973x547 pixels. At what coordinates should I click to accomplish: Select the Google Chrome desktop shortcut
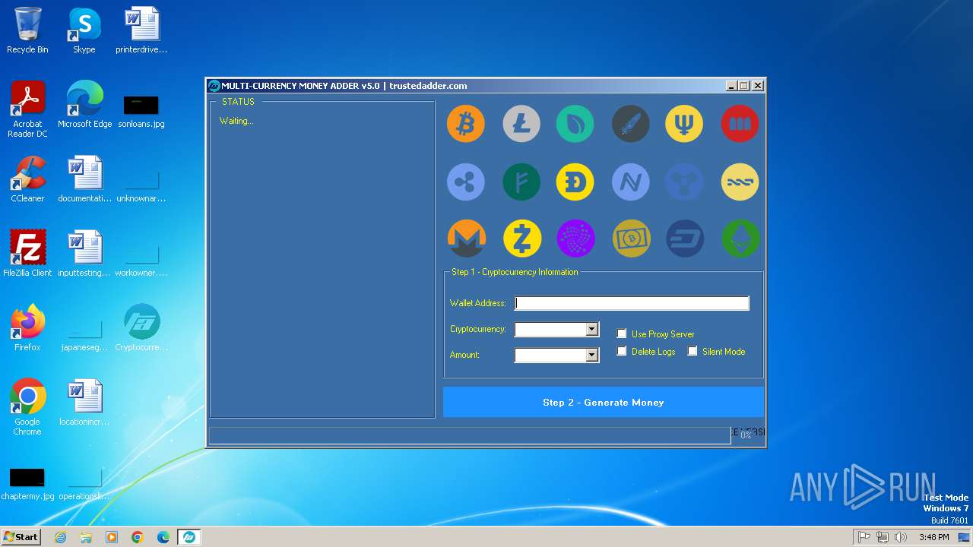27,407
